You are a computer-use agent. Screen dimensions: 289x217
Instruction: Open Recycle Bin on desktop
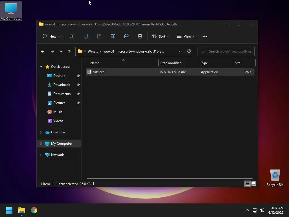(275, 178)
